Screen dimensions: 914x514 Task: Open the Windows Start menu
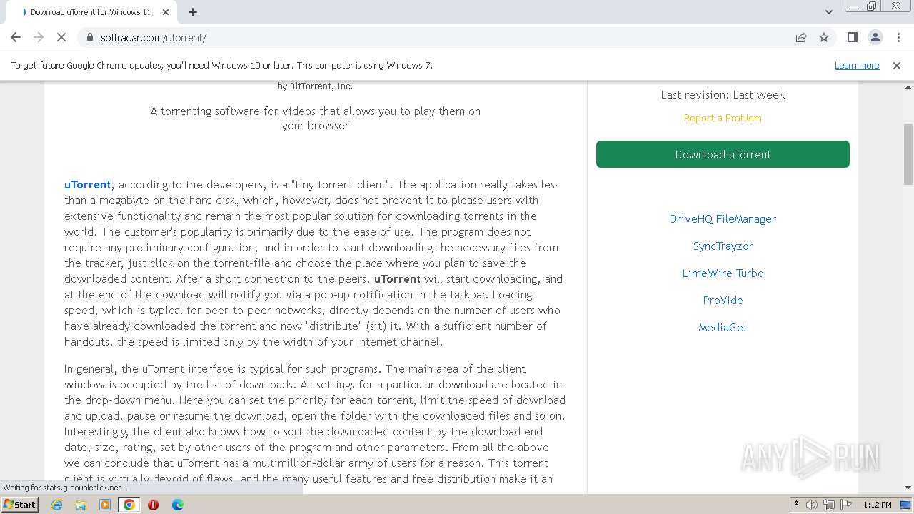(19, 505)
